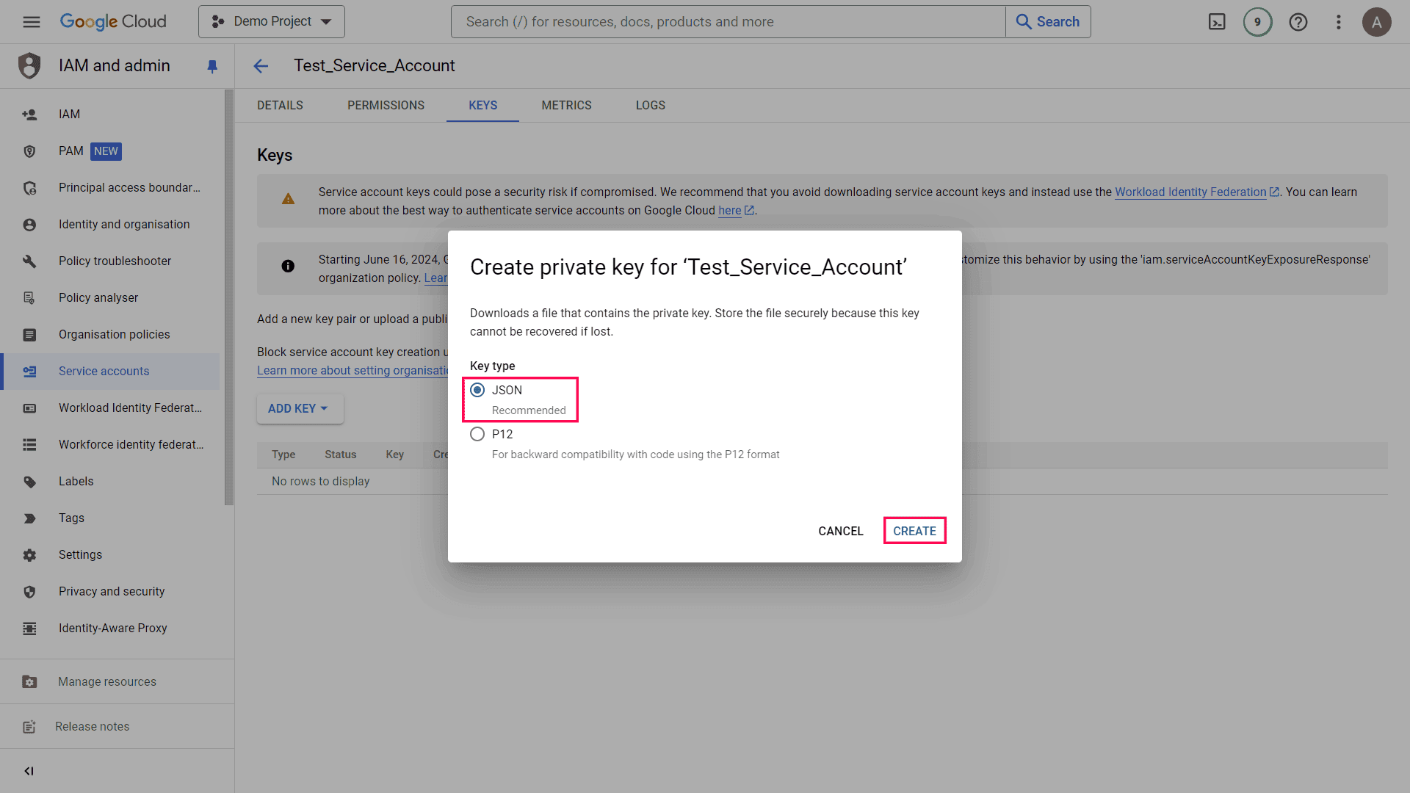The height and width of the screenshot is (793, 1410).
Task: Click the CREATE button in dialog
Action: click(x=914, y=531)
